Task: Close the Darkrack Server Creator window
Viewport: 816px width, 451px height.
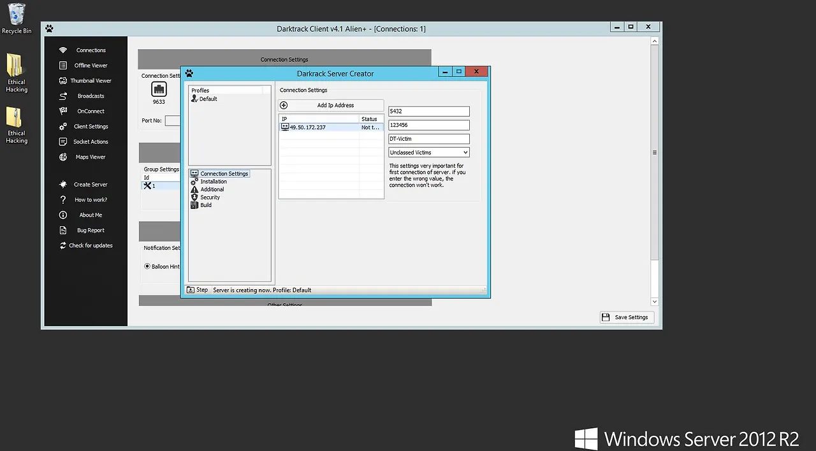Action: (x=476, y=72)
